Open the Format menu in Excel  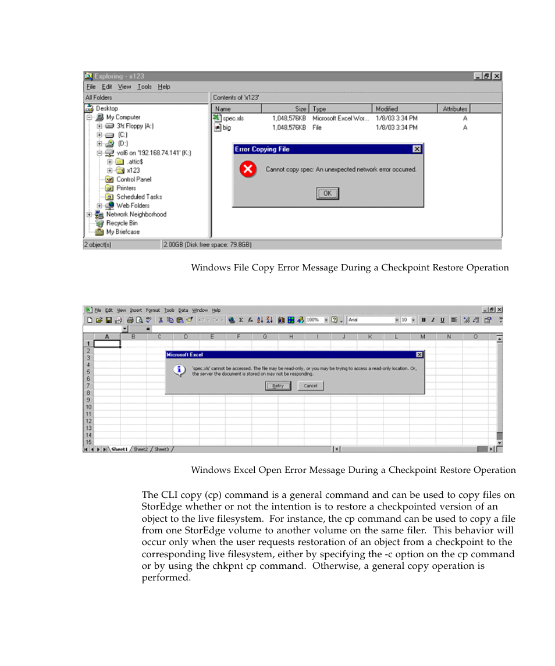tap(153, 310)
